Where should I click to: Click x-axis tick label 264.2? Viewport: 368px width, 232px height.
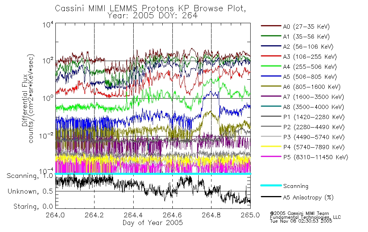(x=95, y=215)
